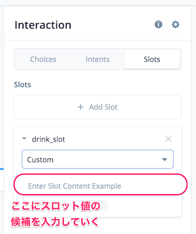Click the Add Slot button
This screenshot has height=234, width=196.
point(98,107)
